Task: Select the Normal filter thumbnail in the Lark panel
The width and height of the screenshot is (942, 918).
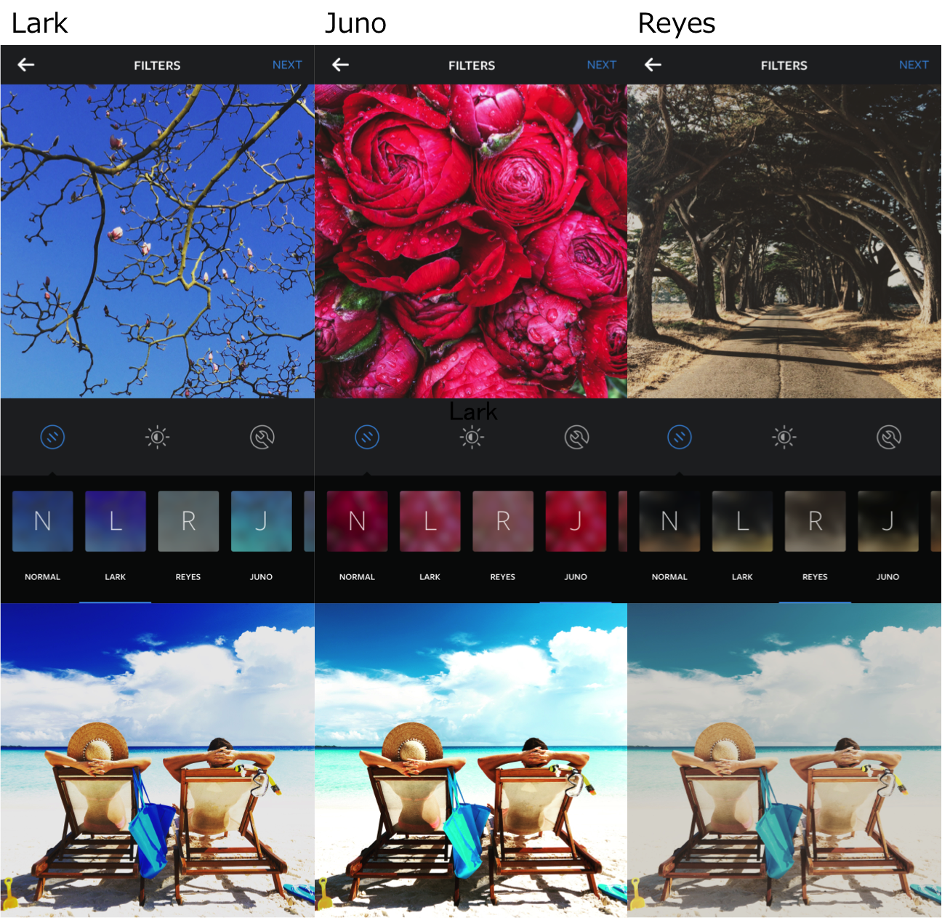Action: (43, 521)
